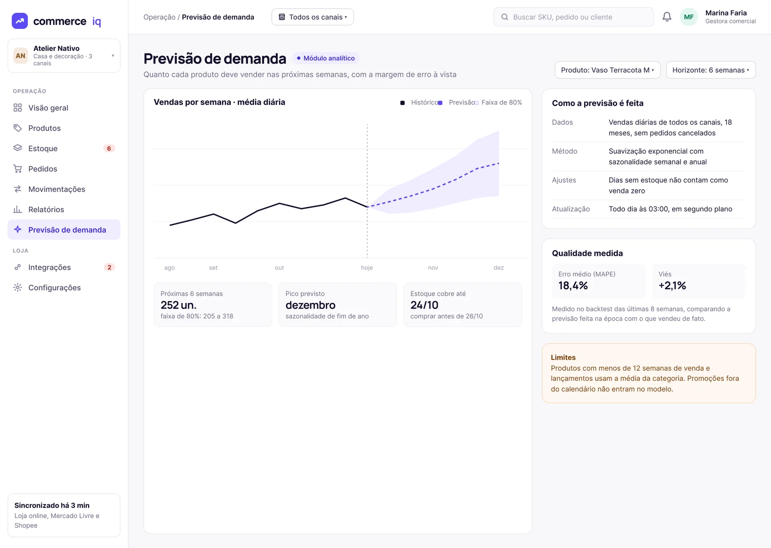This screenshot has height=548, width=771.
Task: Click the 18,4% MAPE value
Action: click(x=573, y=286)
